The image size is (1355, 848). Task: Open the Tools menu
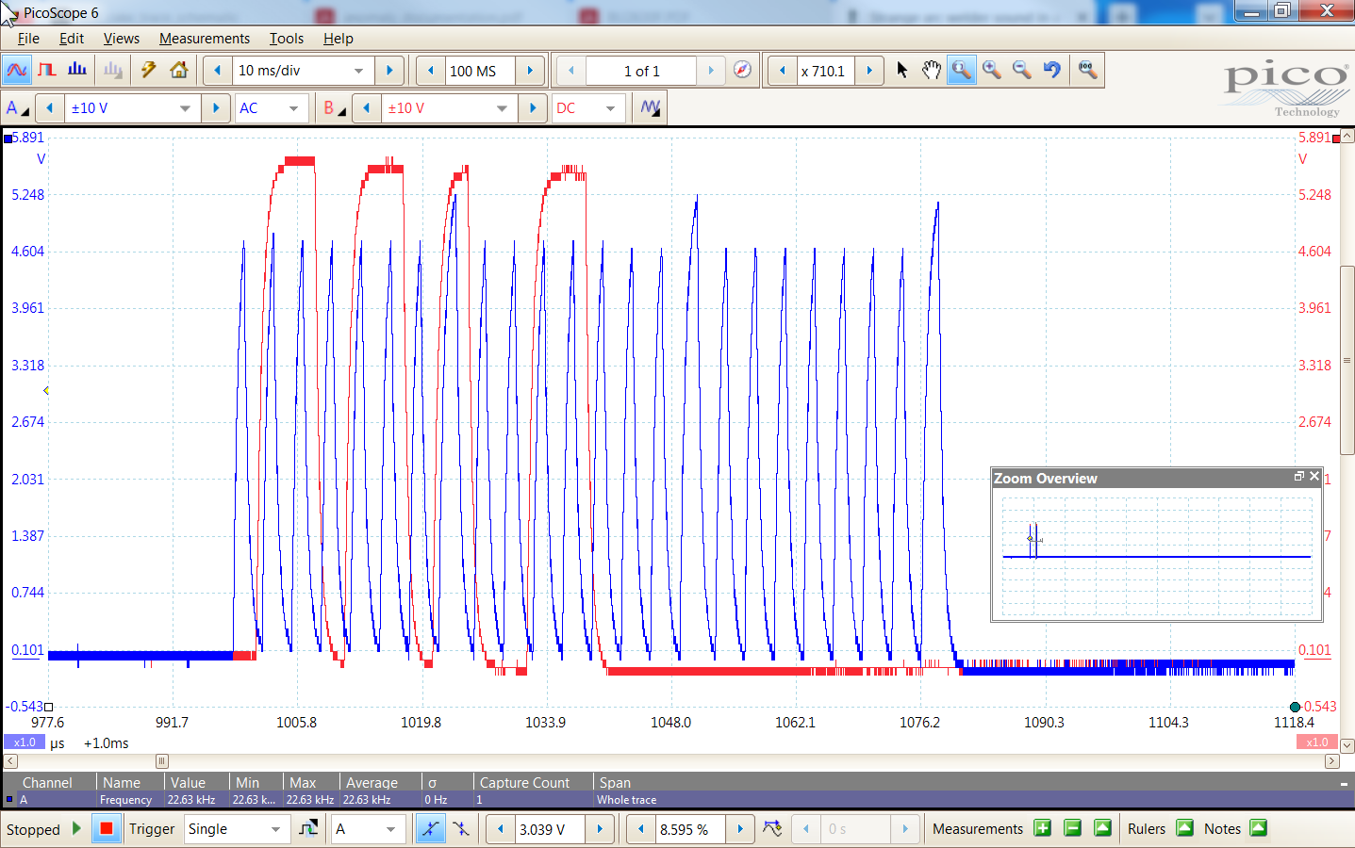(286, 39)
